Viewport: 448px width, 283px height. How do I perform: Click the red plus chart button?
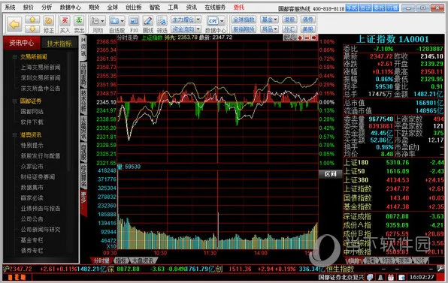tap(301, 38)
